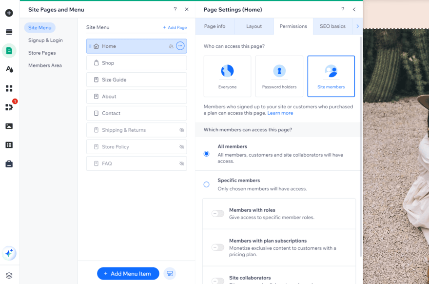Viewport: 429px width, 284px height.
Task: Select the All members radio button
Action: pyautogui.click(x=206, y=153)
